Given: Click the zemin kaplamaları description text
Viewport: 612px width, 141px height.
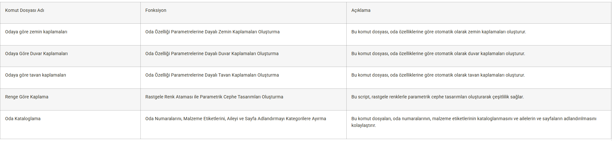Looking at the screenshot, I should click(439, 32).
